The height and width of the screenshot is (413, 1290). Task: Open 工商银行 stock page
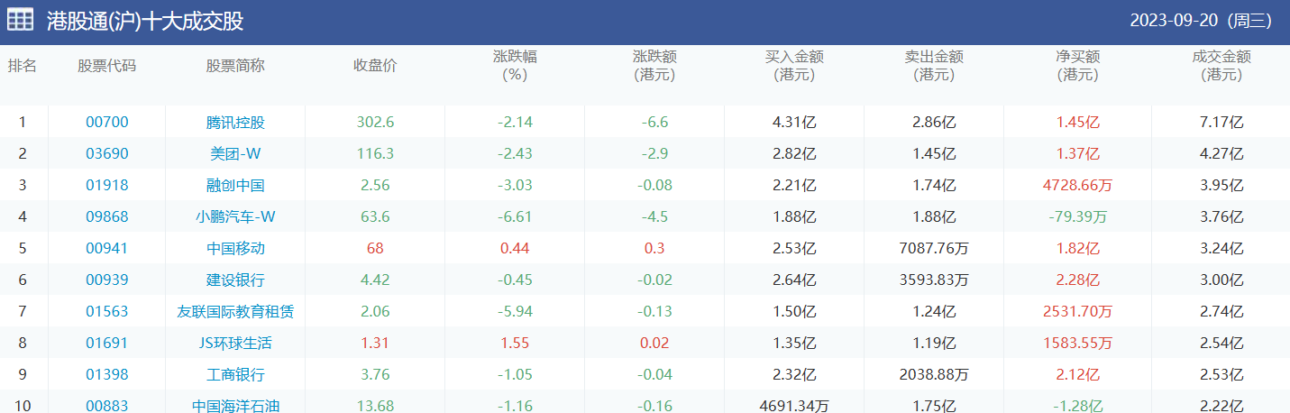click(x=235, y=374)
